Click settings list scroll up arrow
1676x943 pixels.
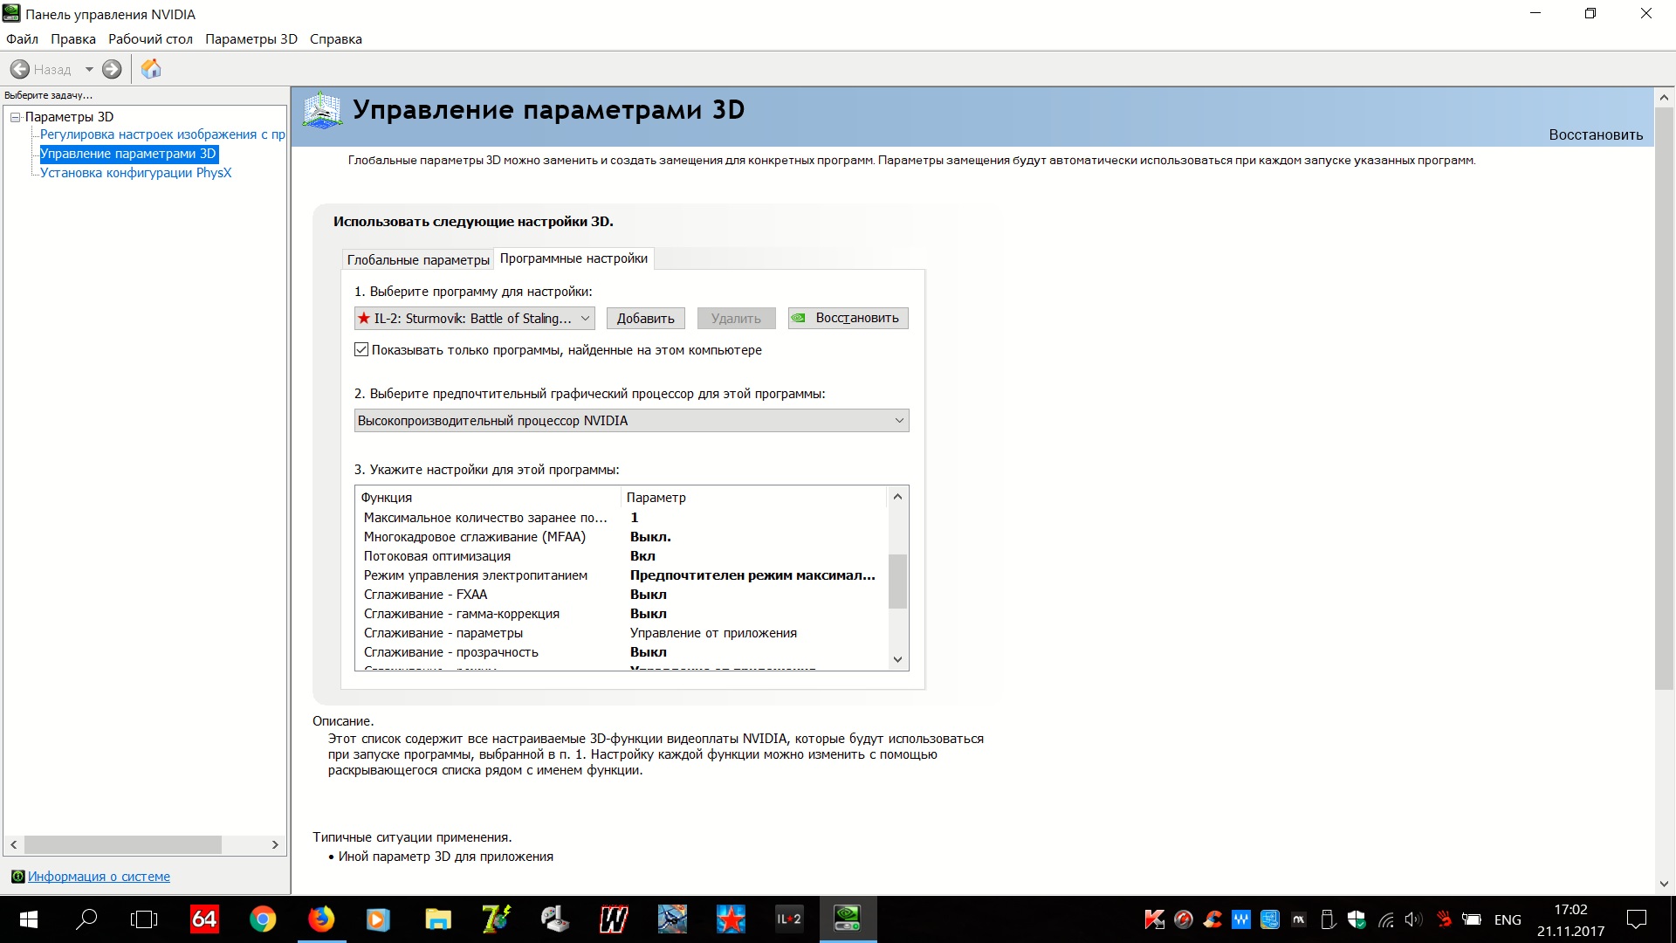click(897, 497)
